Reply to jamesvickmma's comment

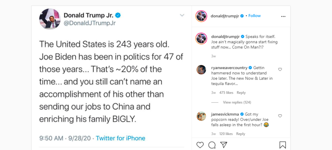[241, 134]
